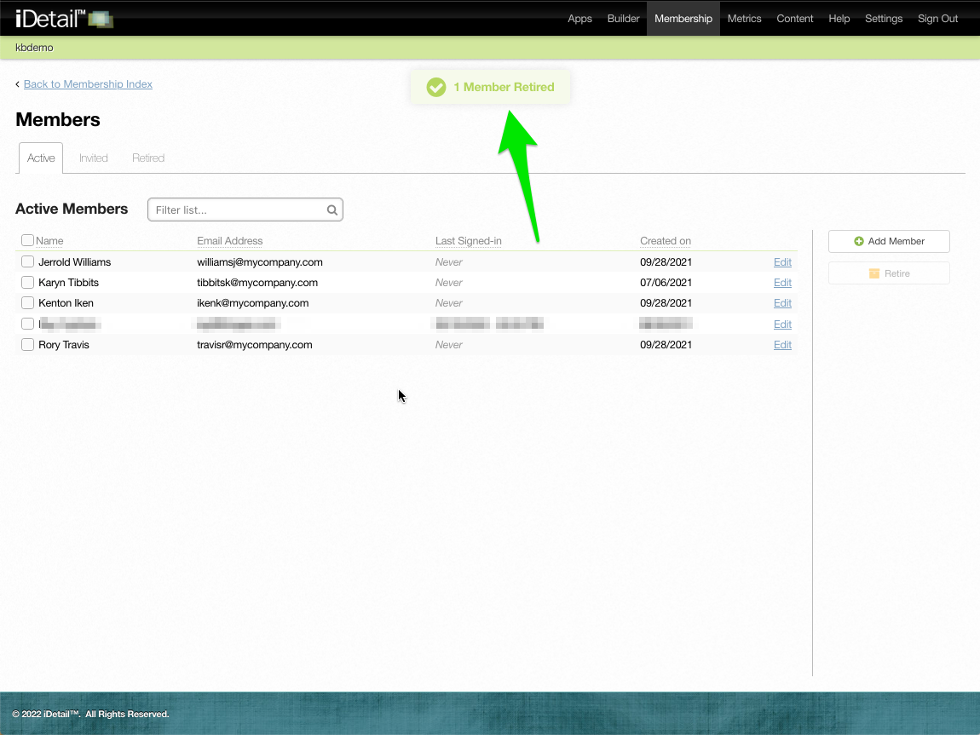Click the Add Member button
The height and width of the screenshot is (735, 980).
[x=889, y=241]
